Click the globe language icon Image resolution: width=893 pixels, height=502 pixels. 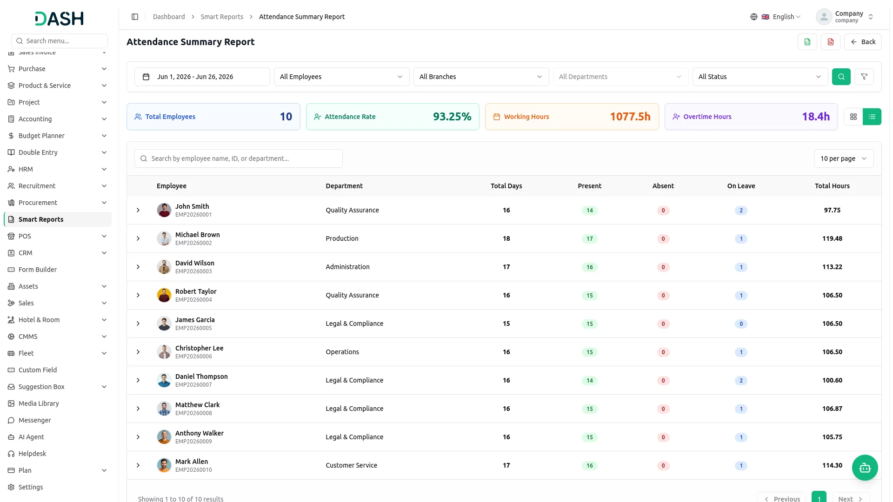(x=754, y=17)
